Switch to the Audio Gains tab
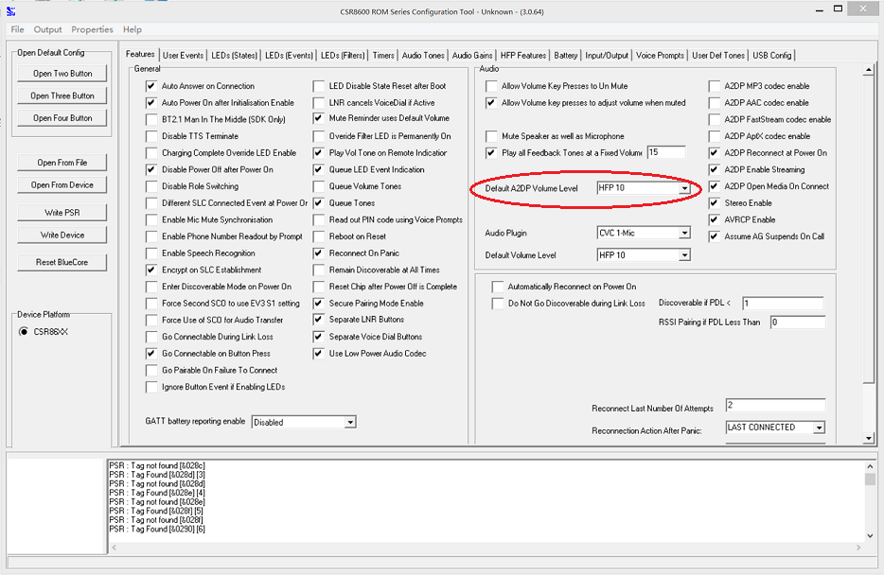Viewport: 884px width, 575px height. (472, 55)
